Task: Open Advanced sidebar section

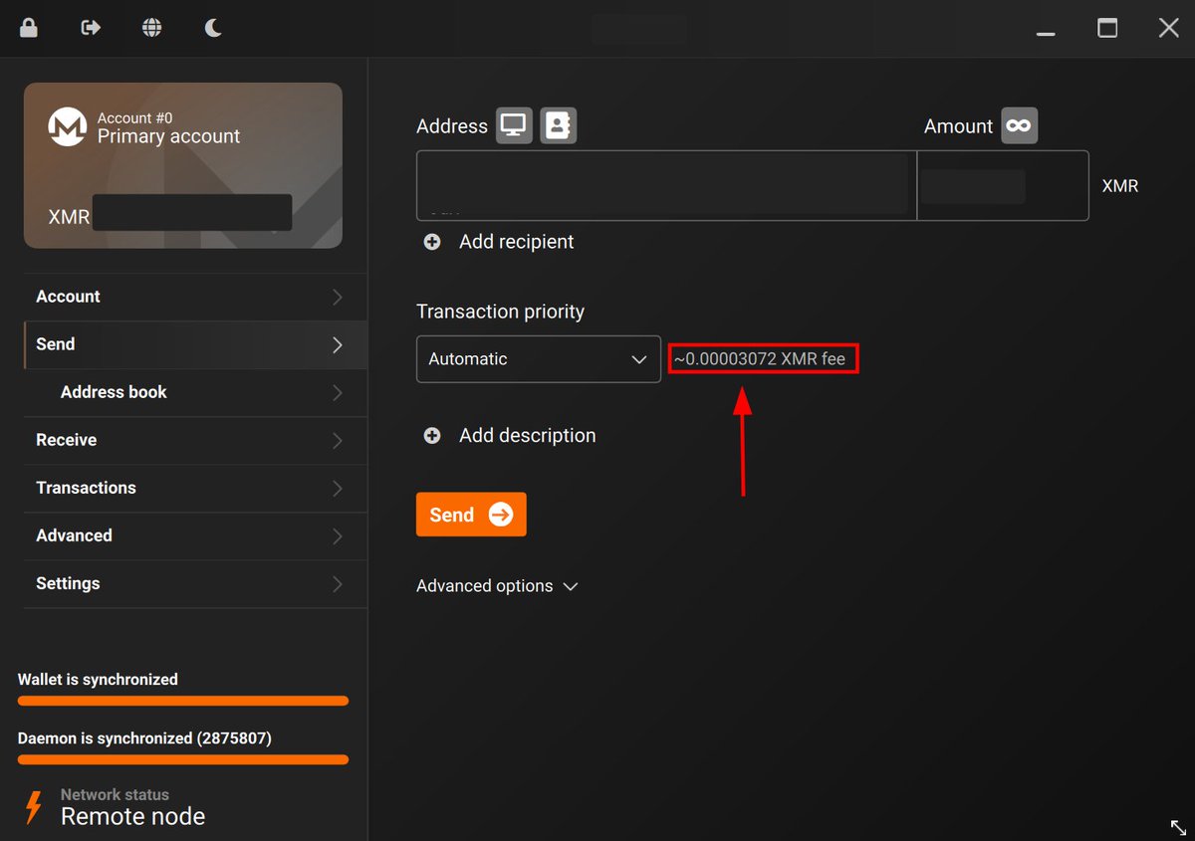Action: [195, 535]
